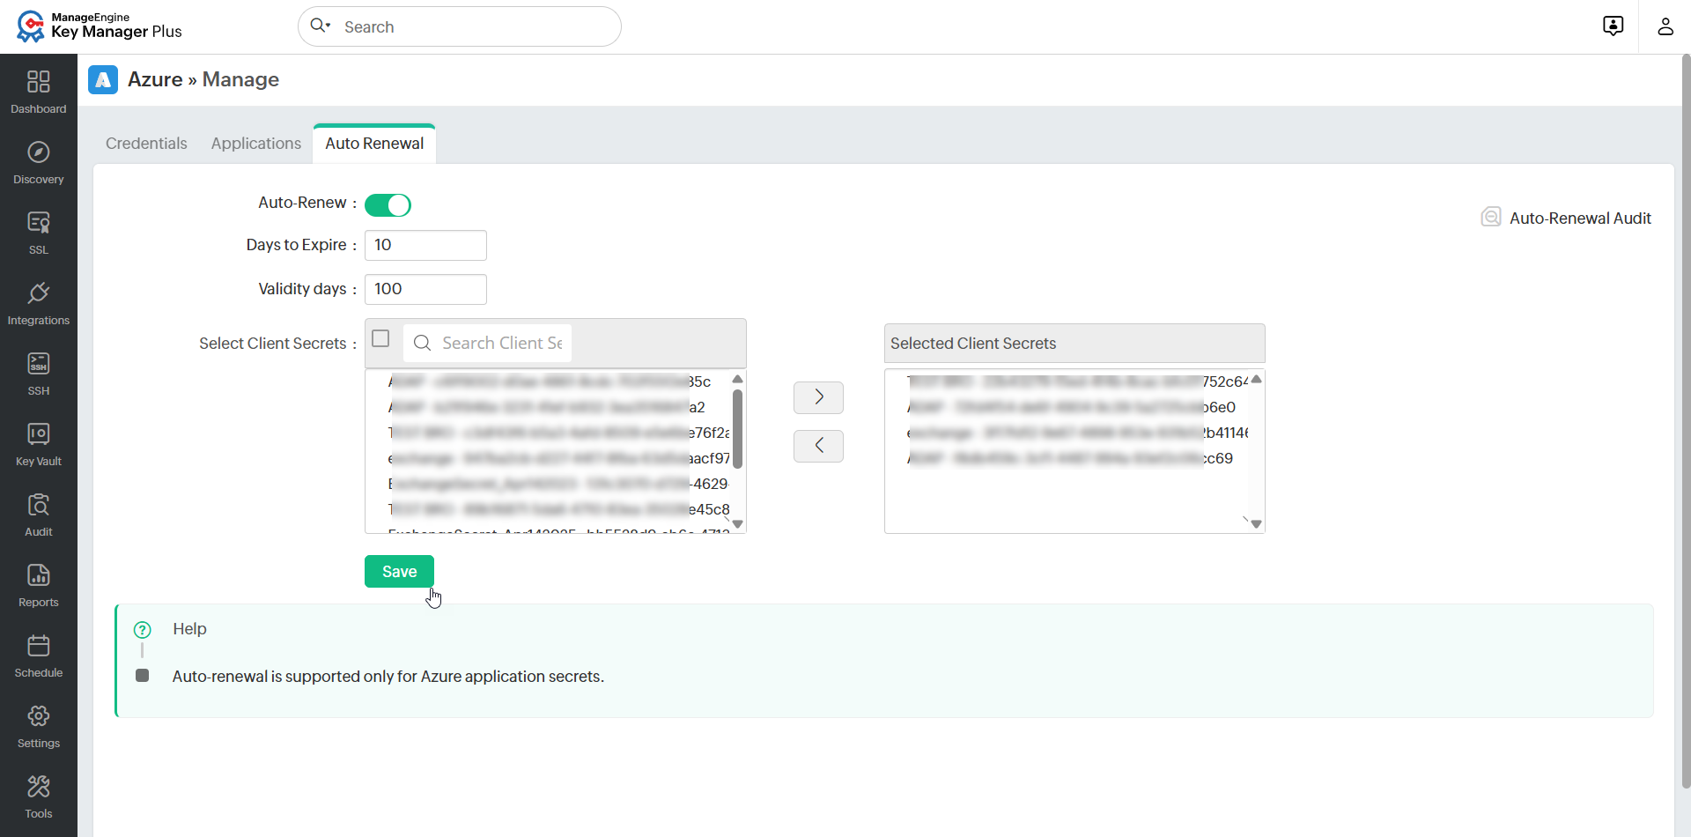
Task: Select available secret ending in a2
Action: click(x=546, y=407)
